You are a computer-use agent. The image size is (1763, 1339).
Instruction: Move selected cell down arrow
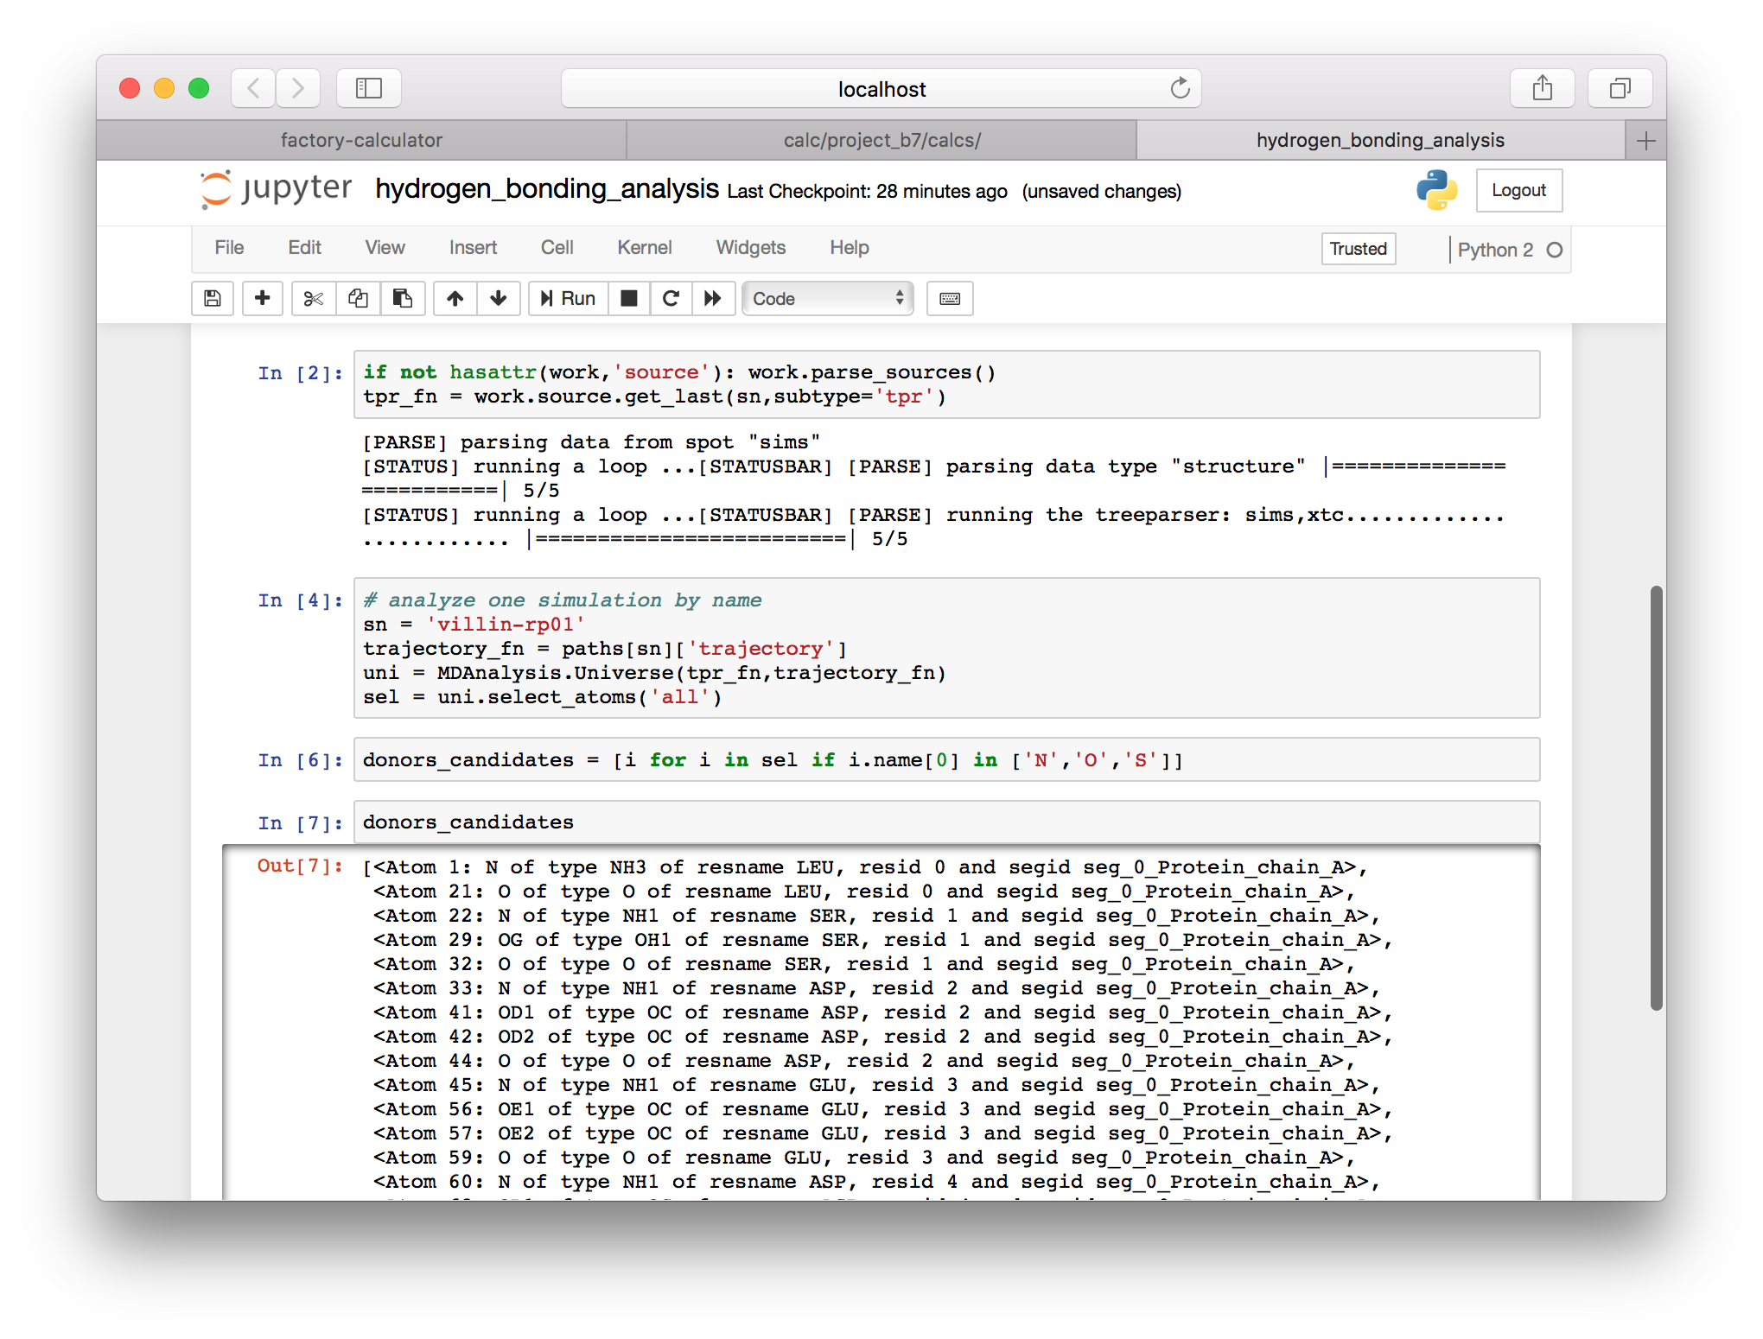(499, 298)
